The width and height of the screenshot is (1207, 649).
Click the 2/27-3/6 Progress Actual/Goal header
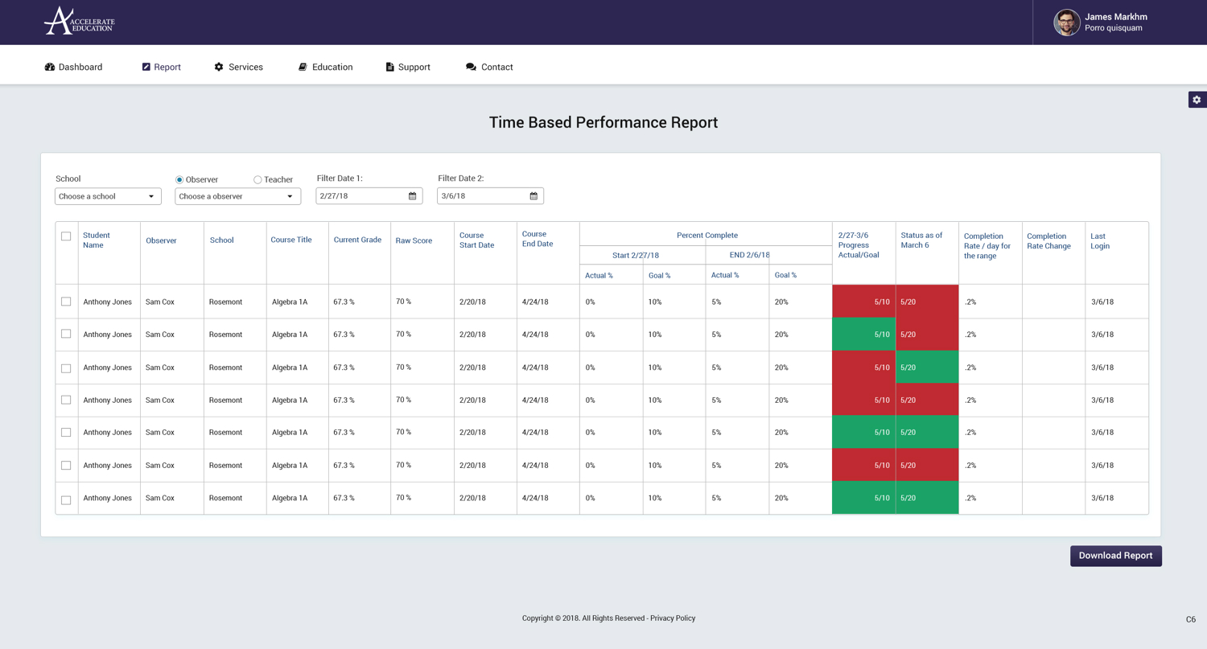(x=859, y=245)
